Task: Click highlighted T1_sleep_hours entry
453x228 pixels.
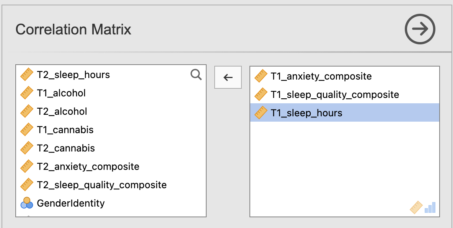Action: click(345, 113)
